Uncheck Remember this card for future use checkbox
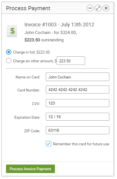Screen dimensions: 117x179 (48, 144)
